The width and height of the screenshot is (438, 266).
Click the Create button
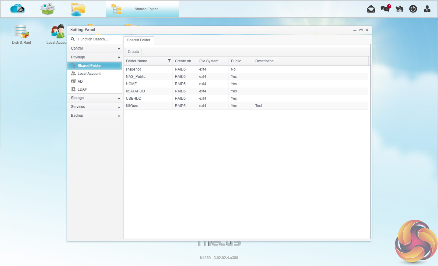click(x=133, y=52)
